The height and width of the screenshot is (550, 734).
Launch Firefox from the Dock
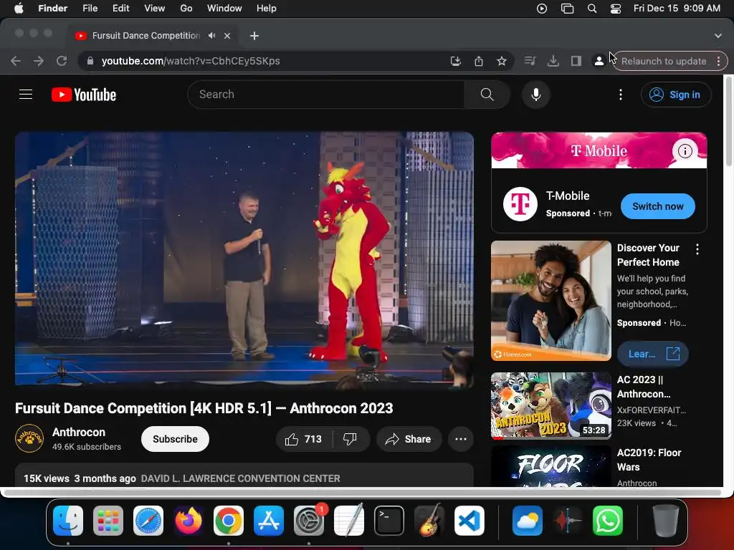click(189, 521)
